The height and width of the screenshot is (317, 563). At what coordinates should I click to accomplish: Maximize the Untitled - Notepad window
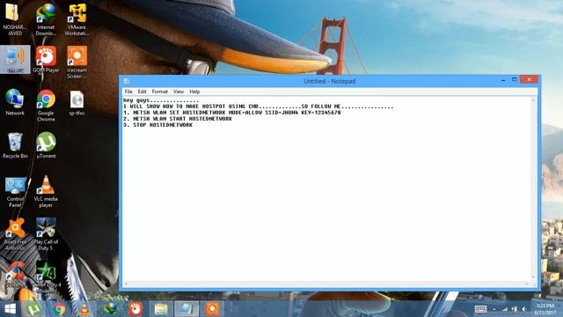514,79
